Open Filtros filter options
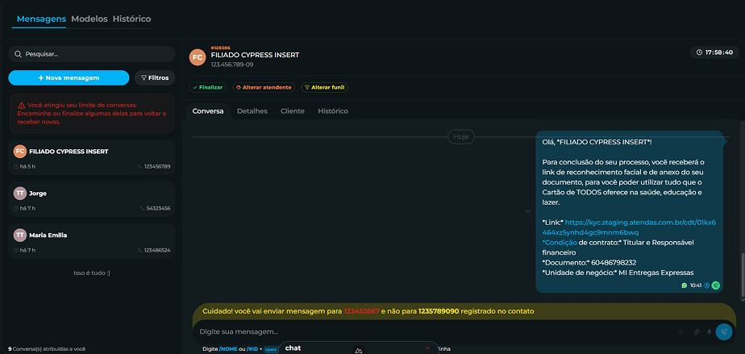 click(155, 78)
